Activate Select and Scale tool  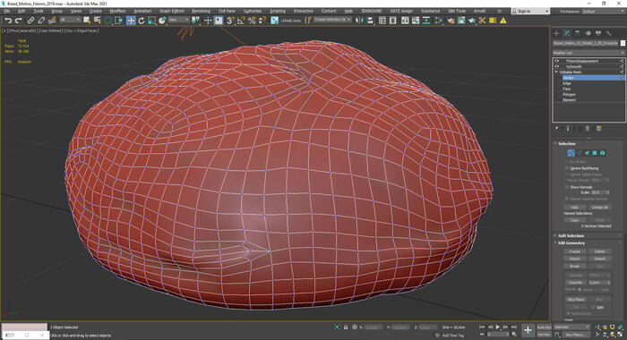[151, 20]
